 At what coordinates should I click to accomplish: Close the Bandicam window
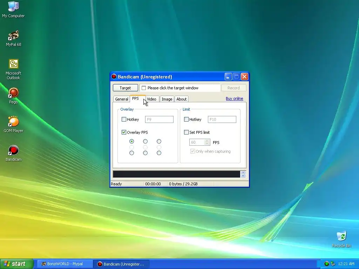(244, 77)
